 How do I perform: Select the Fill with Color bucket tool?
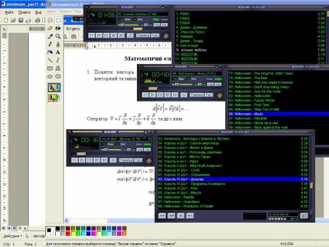point(58,28)
